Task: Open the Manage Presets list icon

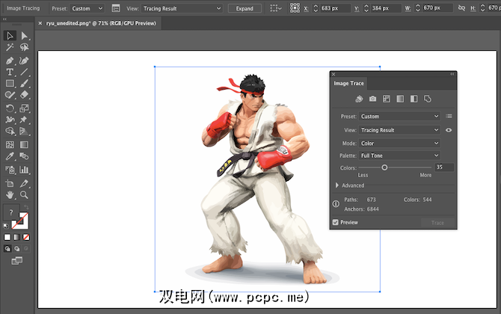Action: coord(449,117)
